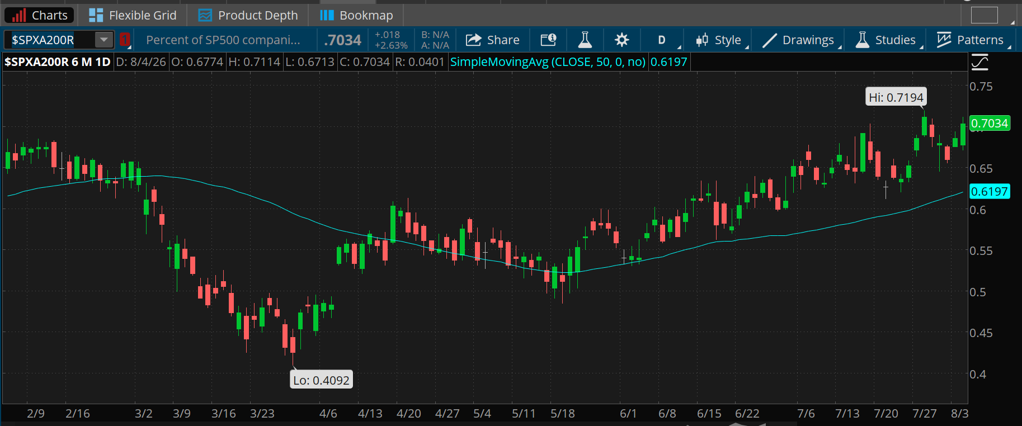Open the Studies menu
The height and width of the screenshot is (426, 1022).
[886, 40]
